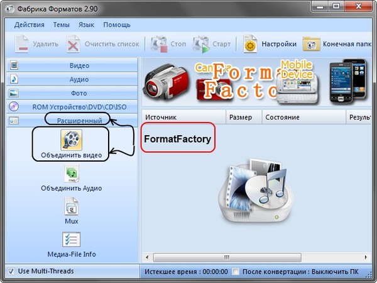The height and width of the screenshot is (283, 377).
Task: Click the Настройки toolbar label
Action: tap(279, 44)
